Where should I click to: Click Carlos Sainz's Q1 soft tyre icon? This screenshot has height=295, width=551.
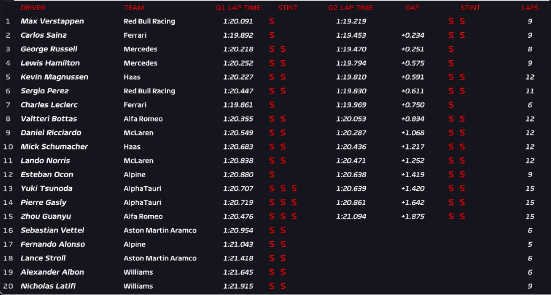coord(272,35)
